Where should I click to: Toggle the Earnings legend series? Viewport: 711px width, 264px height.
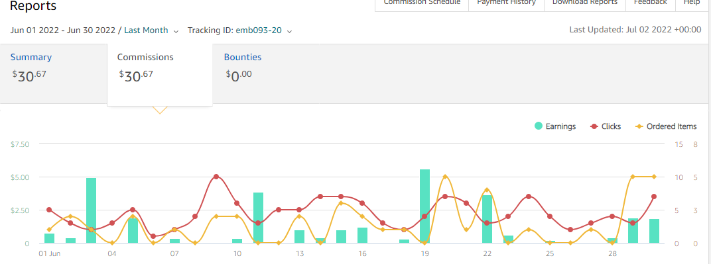[555, 126]
